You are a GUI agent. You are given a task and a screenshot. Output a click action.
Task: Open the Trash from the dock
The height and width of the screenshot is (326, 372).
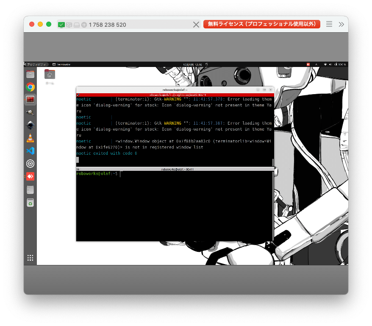(x=30, y=203)
